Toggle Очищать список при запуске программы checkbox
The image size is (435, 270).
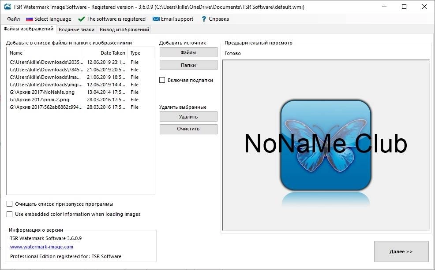tap(9, 204)
